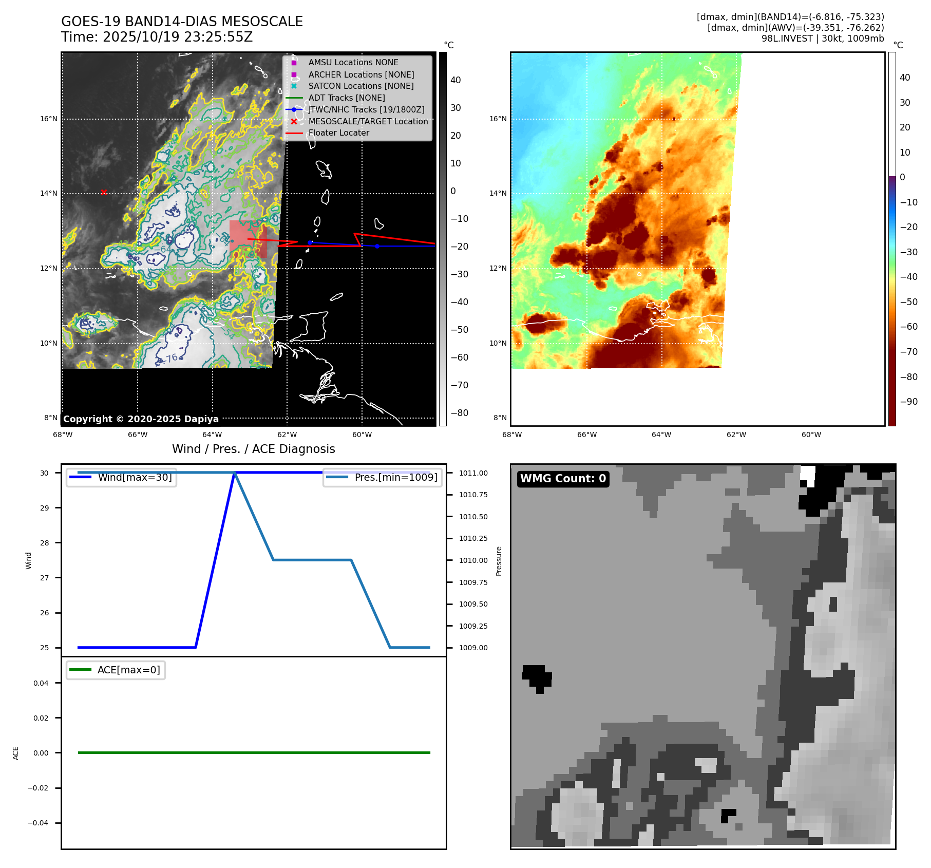Click the grayscale temperature colorbar beside left map
Viewport: 931px width, 868px height.
443,239
